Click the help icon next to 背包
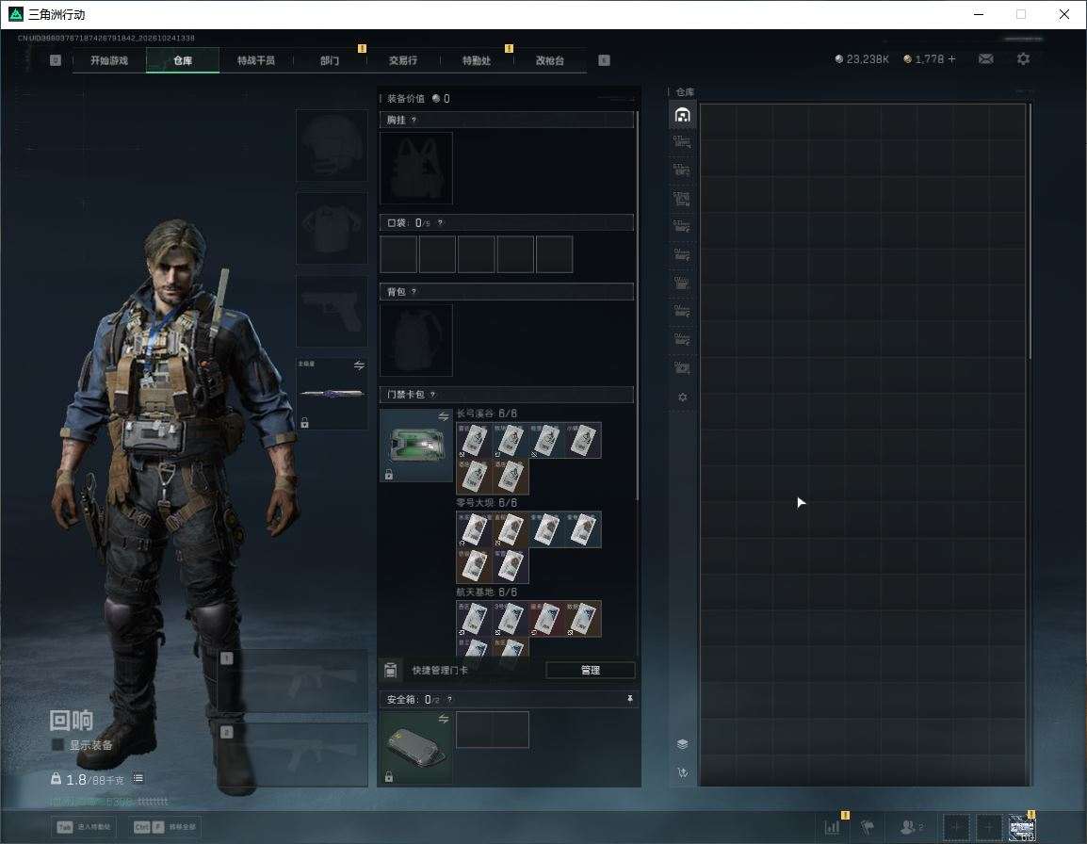Screen dimensions: 1087x844 pos(414,292)
